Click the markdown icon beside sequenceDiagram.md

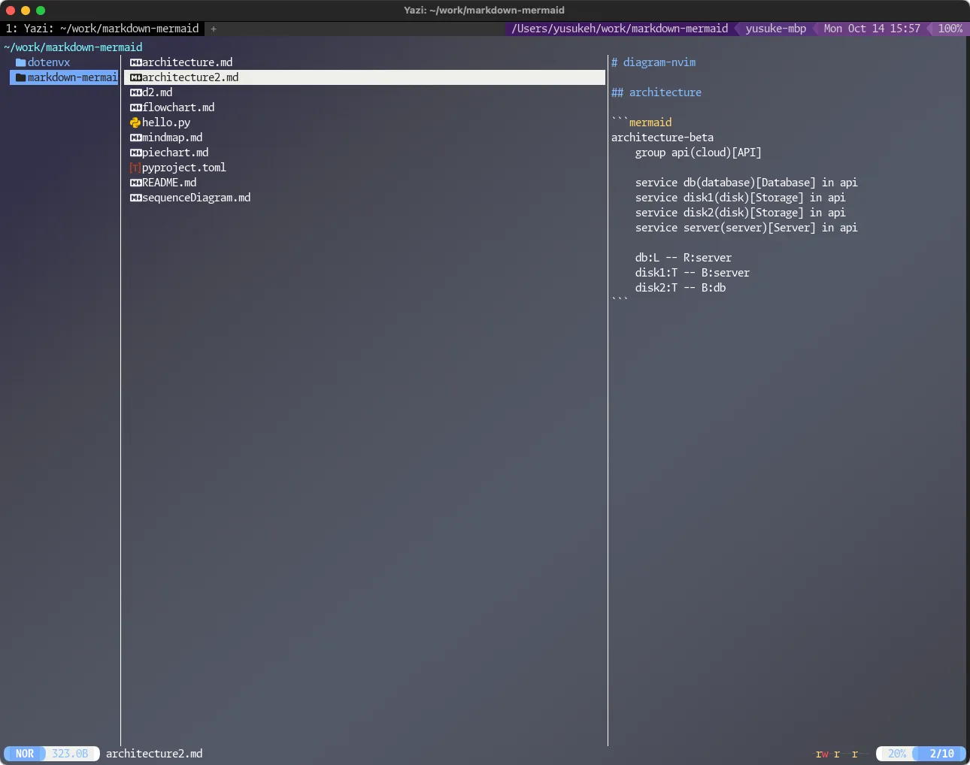(135, 198)
